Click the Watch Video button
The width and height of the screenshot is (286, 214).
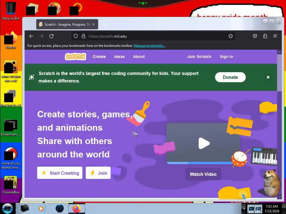[x=203, y=174]
